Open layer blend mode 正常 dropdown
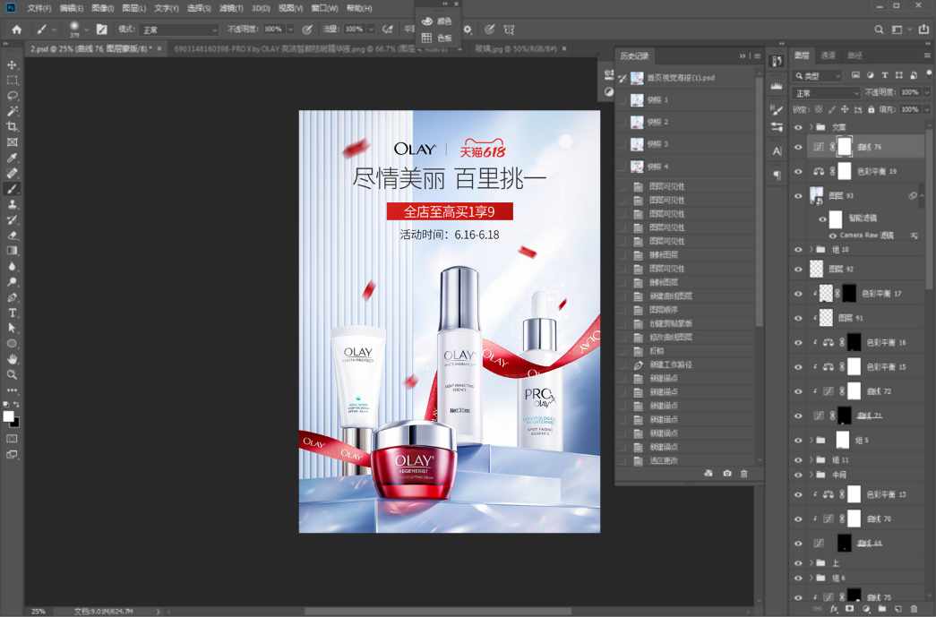 tap(826, 93)
